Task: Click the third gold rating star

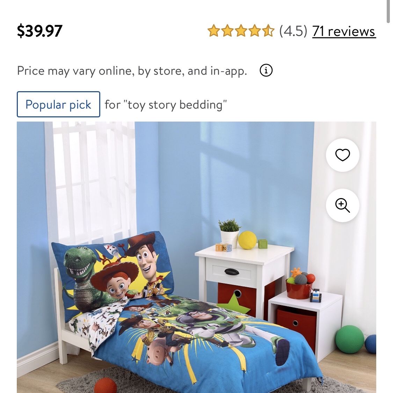Action: 241,31
